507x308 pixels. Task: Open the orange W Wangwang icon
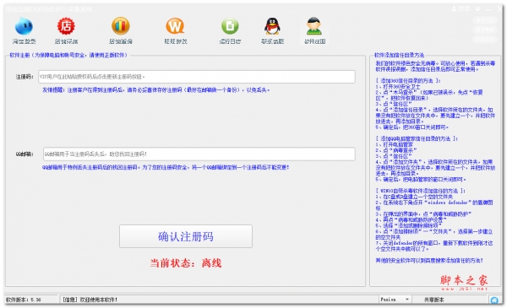[x=175, y=26]
